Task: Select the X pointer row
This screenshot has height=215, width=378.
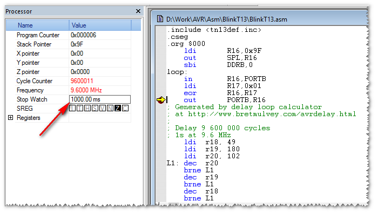Action: point(73,53)
